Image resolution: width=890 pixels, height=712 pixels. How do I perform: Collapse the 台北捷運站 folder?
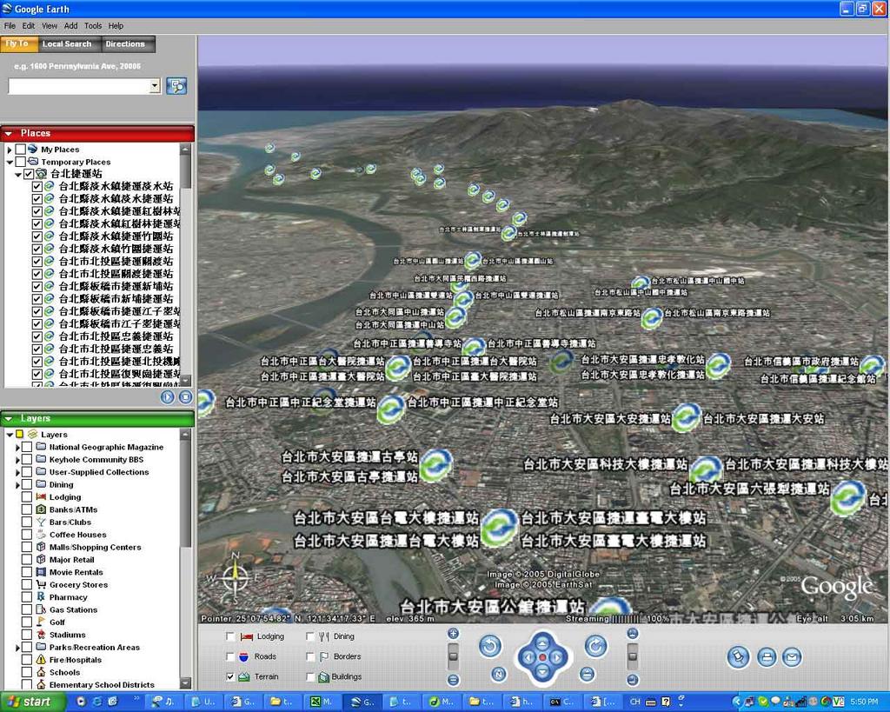(18, 175)
